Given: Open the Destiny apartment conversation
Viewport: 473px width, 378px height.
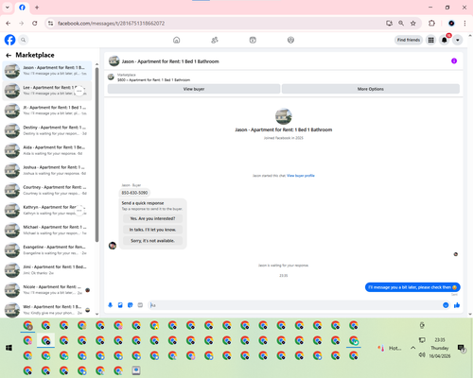Looking at the screenshot, I should [x=47, y=130].
